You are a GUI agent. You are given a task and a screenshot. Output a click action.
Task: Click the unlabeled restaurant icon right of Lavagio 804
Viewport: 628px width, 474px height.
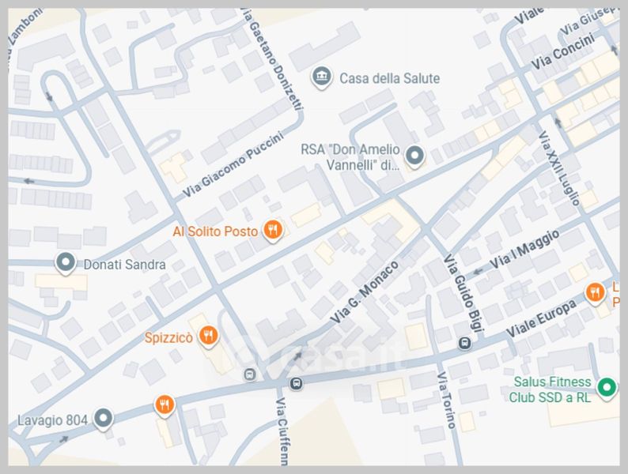[x=164, y=404]
